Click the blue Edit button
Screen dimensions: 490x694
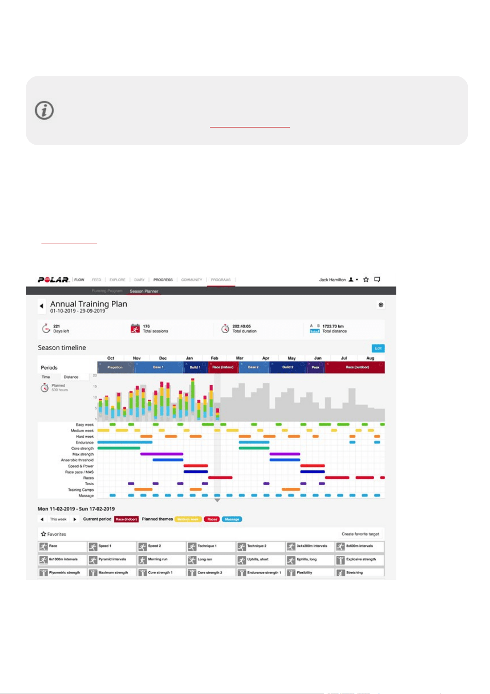(378, 348)
